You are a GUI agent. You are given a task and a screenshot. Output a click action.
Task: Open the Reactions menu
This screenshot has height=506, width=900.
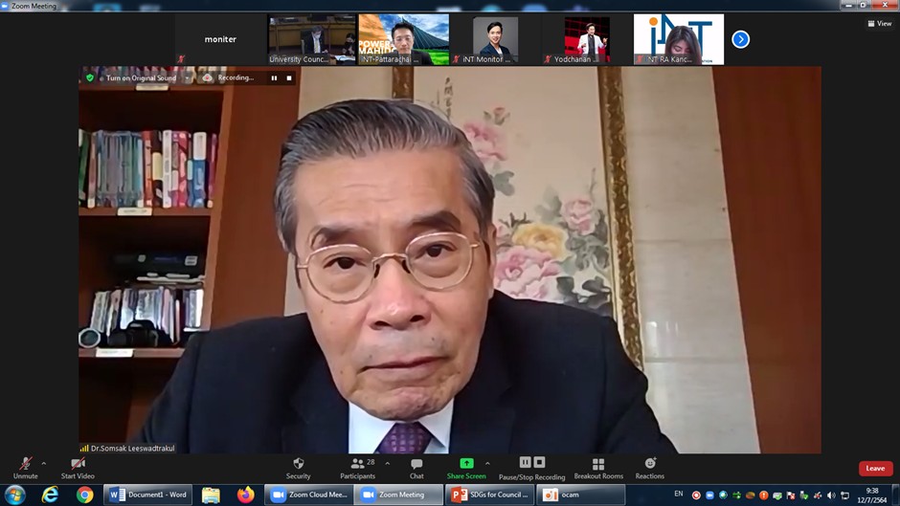(649, 466)
